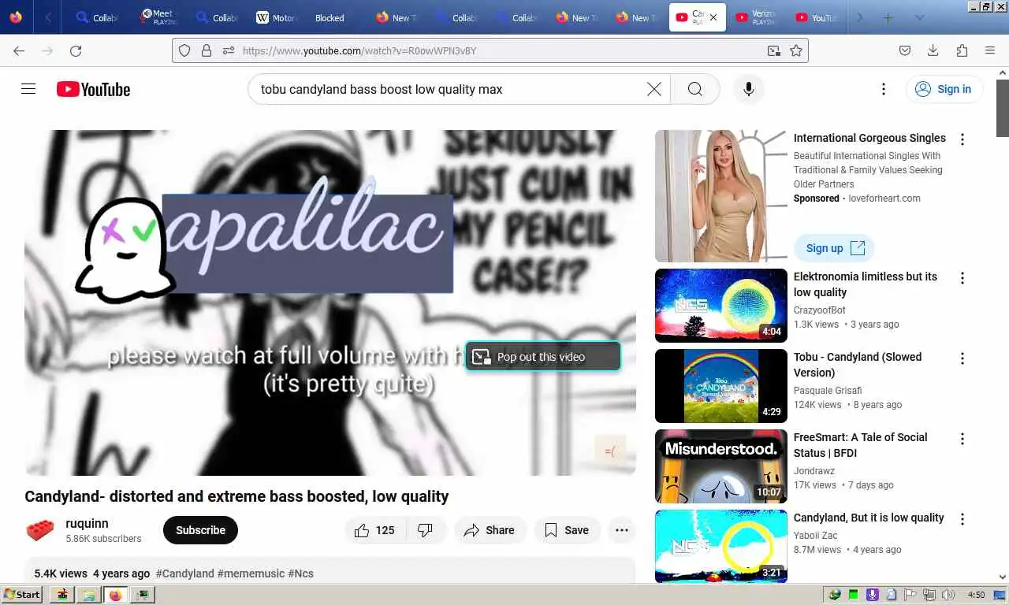The width and height of the screenshot is (1009, 605).
Task: Open #Ncs hashtag link
Action: click(x=300, y=573)
